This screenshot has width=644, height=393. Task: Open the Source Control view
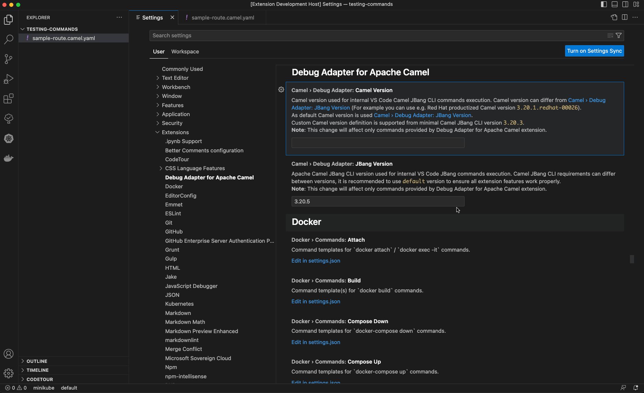9,59
